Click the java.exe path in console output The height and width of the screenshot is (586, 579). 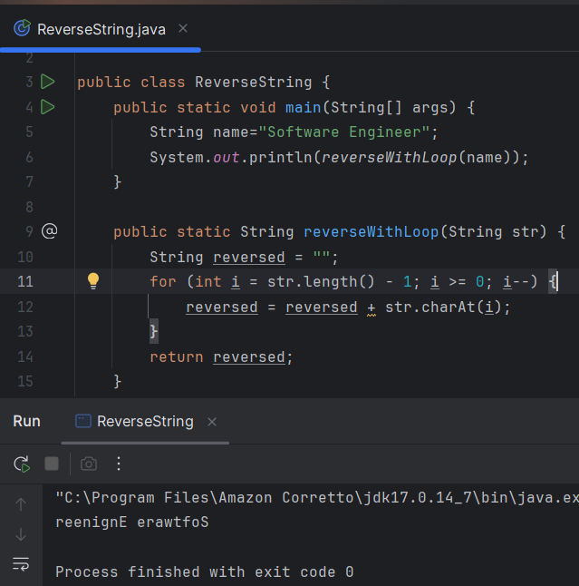317,498
